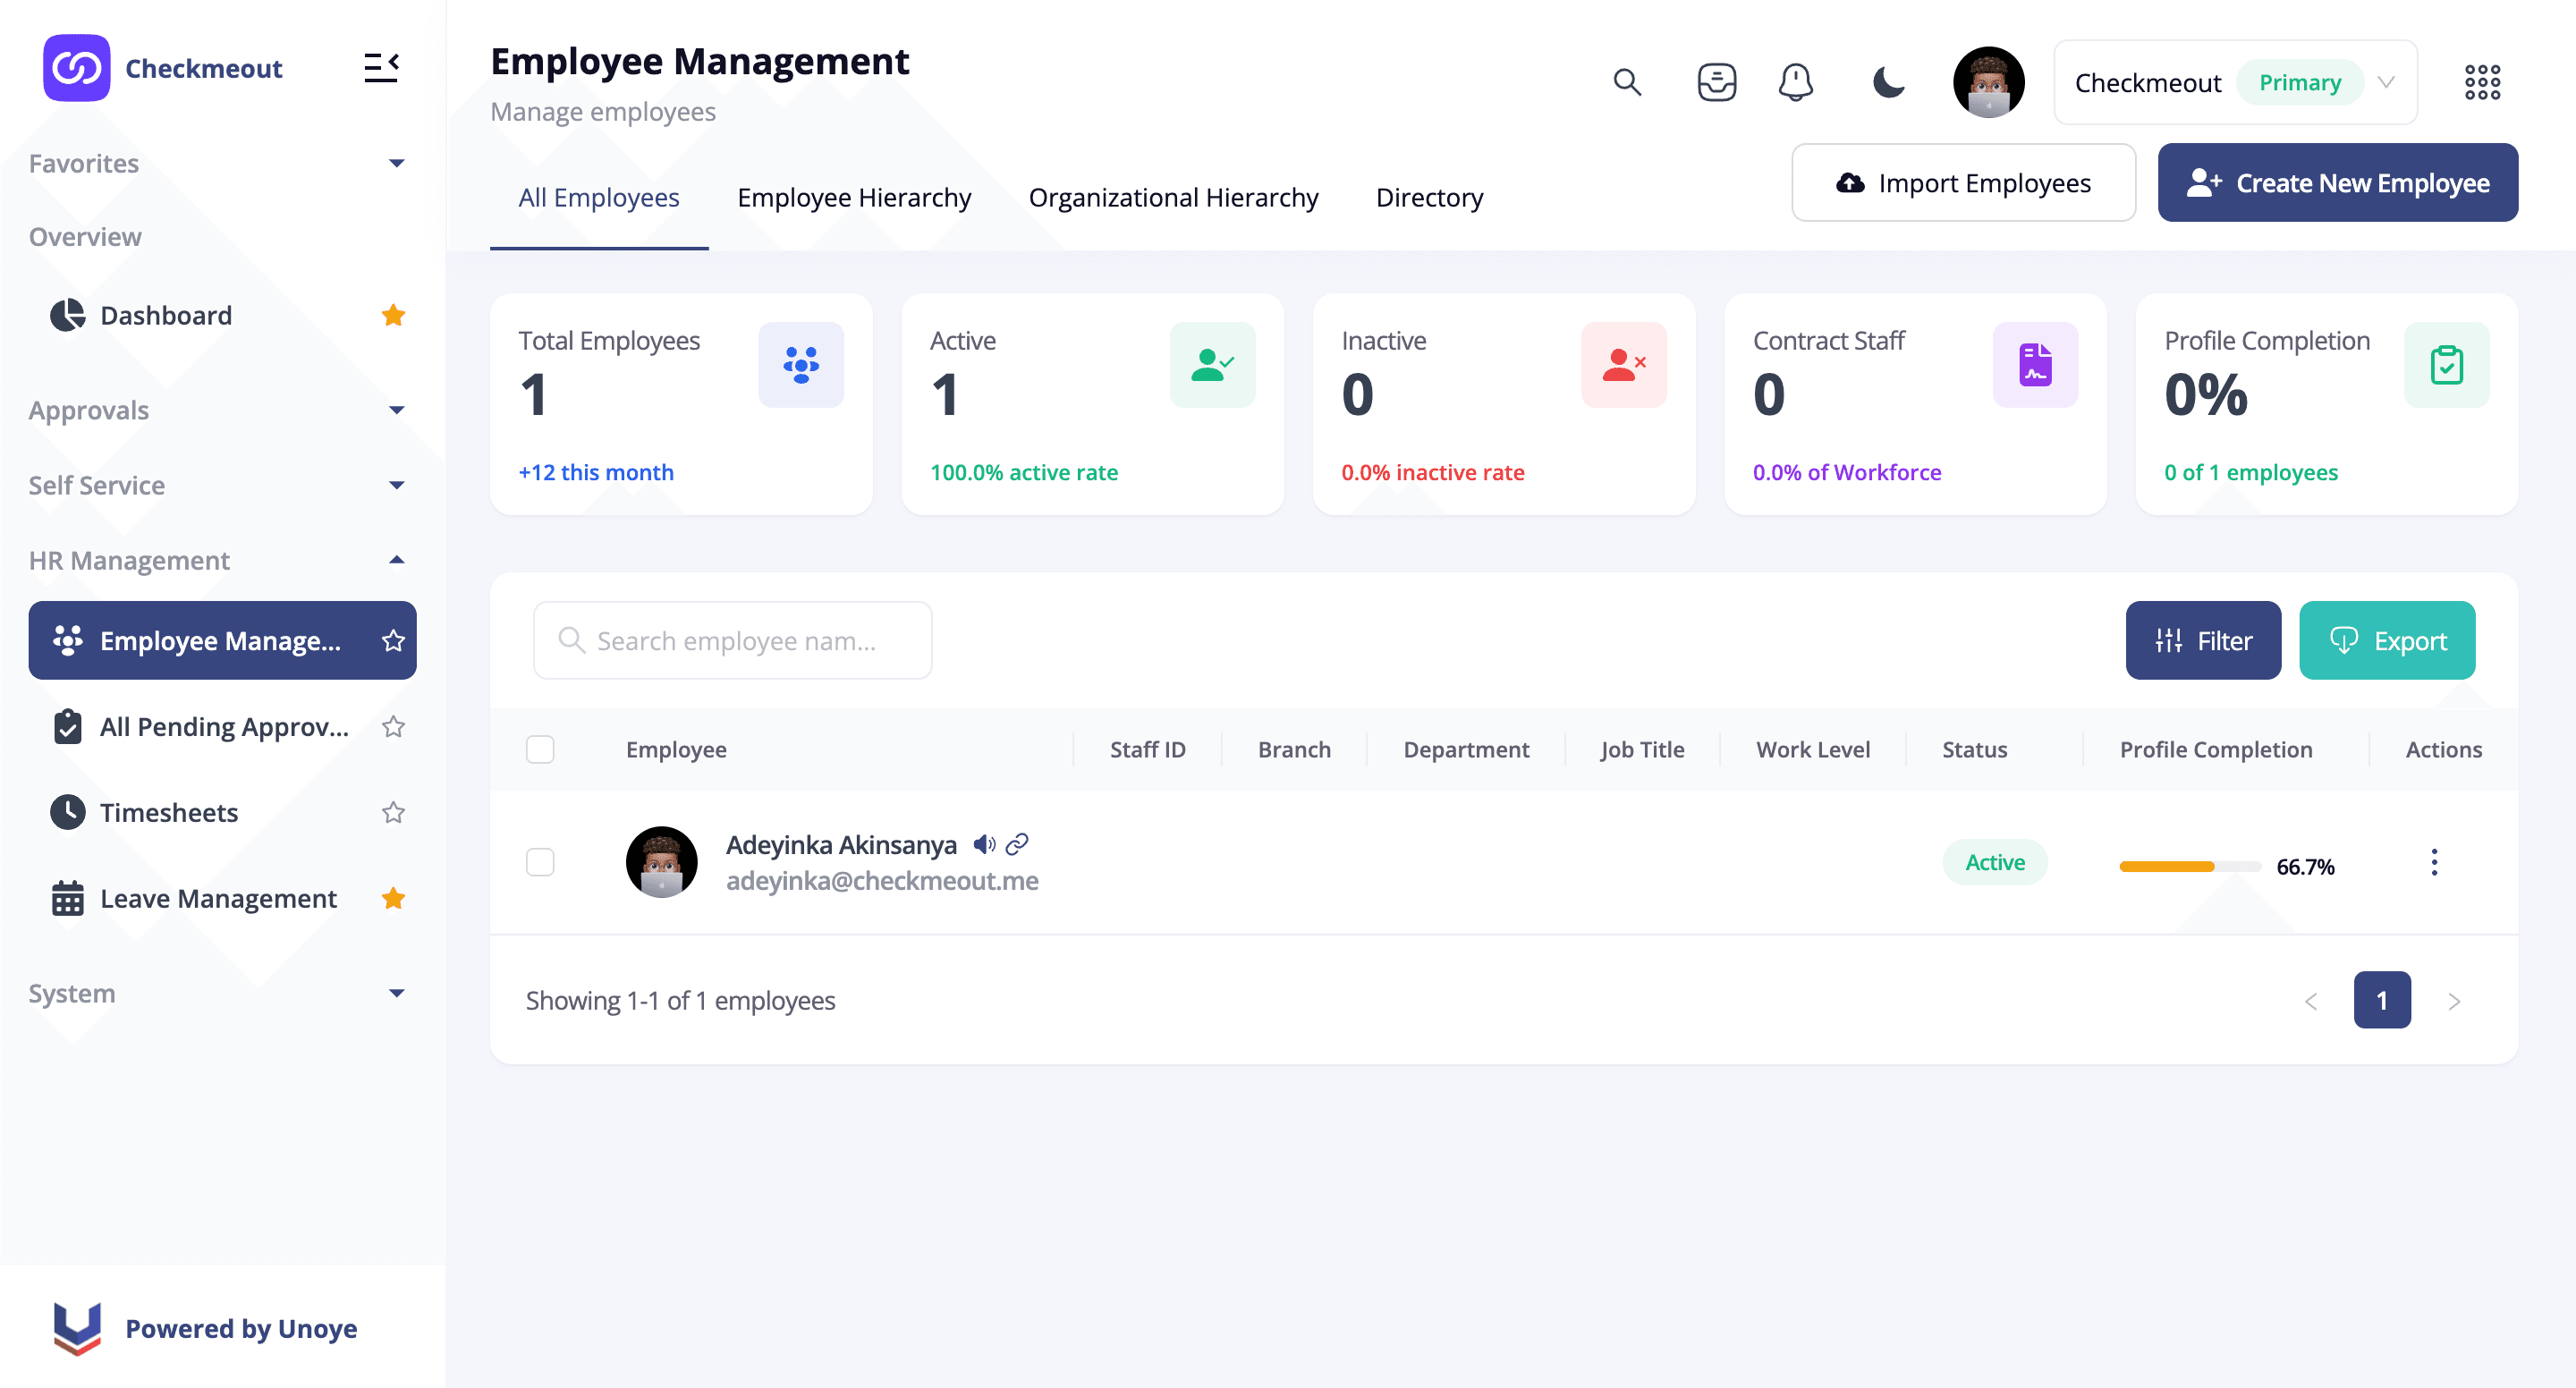The width and height of the screenshot is (2576, 1388).
Task: Click the Dashboard pie chart icon
Action: 67,315
